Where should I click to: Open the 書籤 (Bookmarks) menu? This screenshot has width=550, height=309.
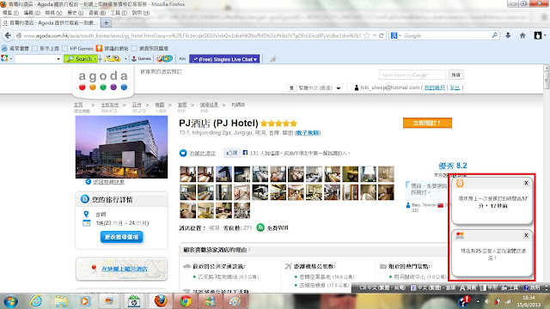pyautogui.click(x=97, y=13)
